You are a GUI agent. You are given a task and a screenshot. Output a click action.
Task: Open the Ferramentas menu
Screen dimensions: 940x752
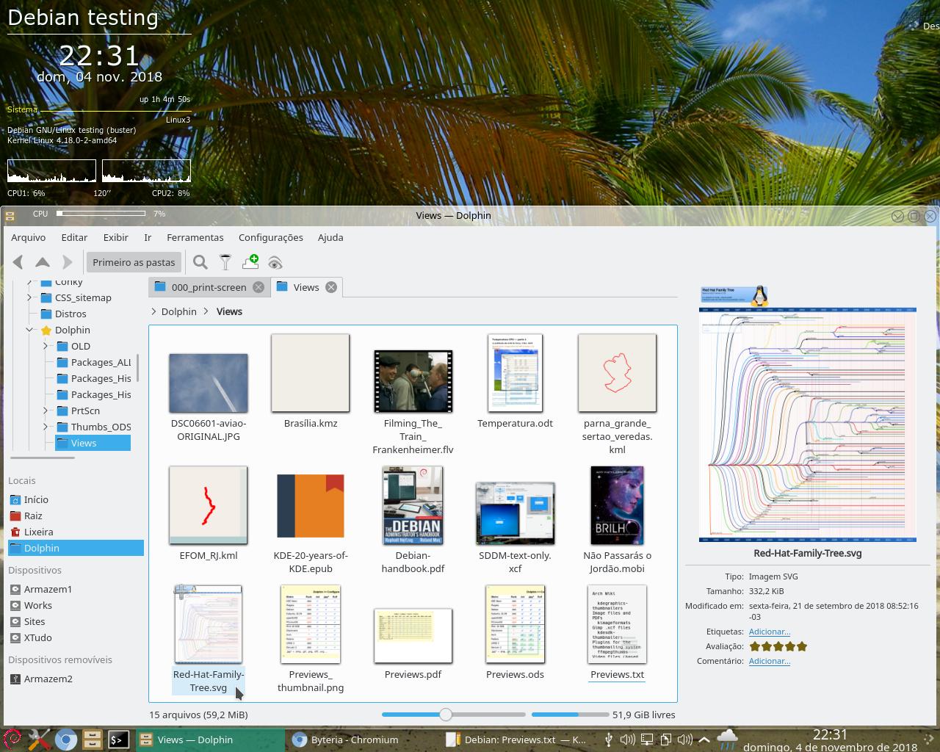[x=195, y=237]
